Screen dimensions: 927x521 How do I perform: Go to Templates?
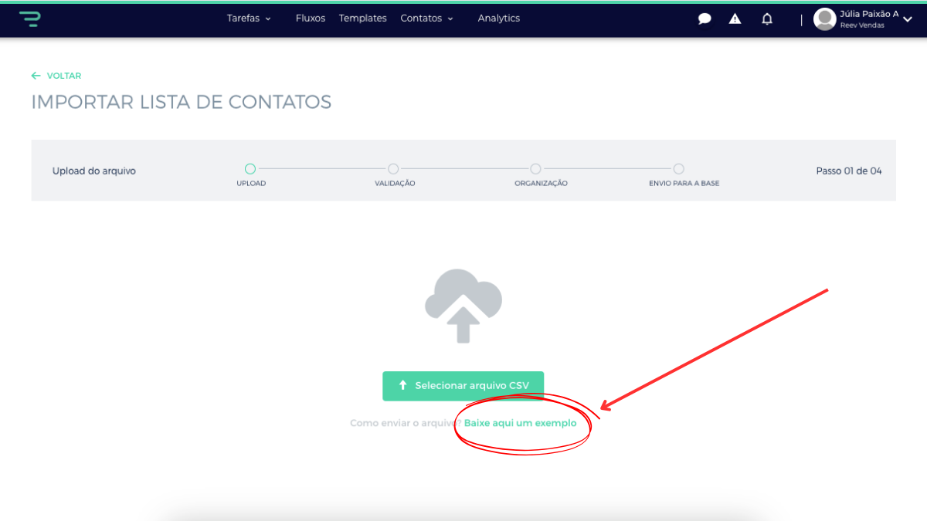click(362, 19)
